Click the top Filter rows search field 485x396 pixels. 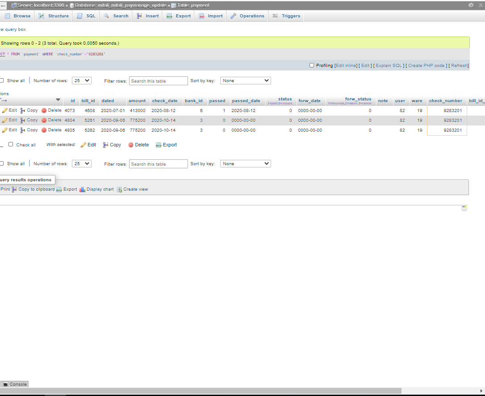(159, 81)
